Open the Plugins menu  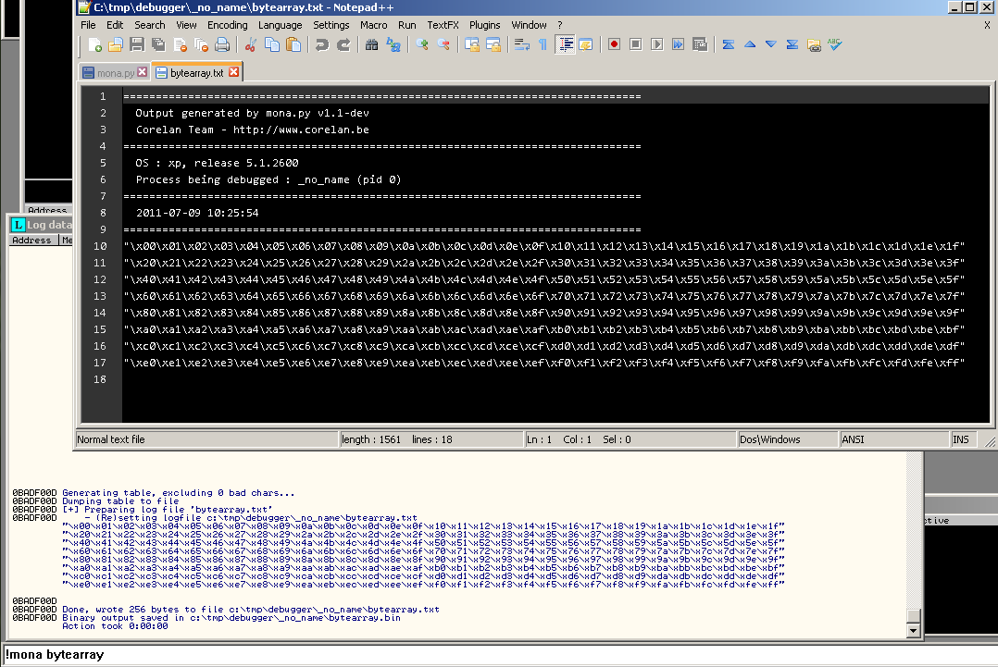click(484, 25)
